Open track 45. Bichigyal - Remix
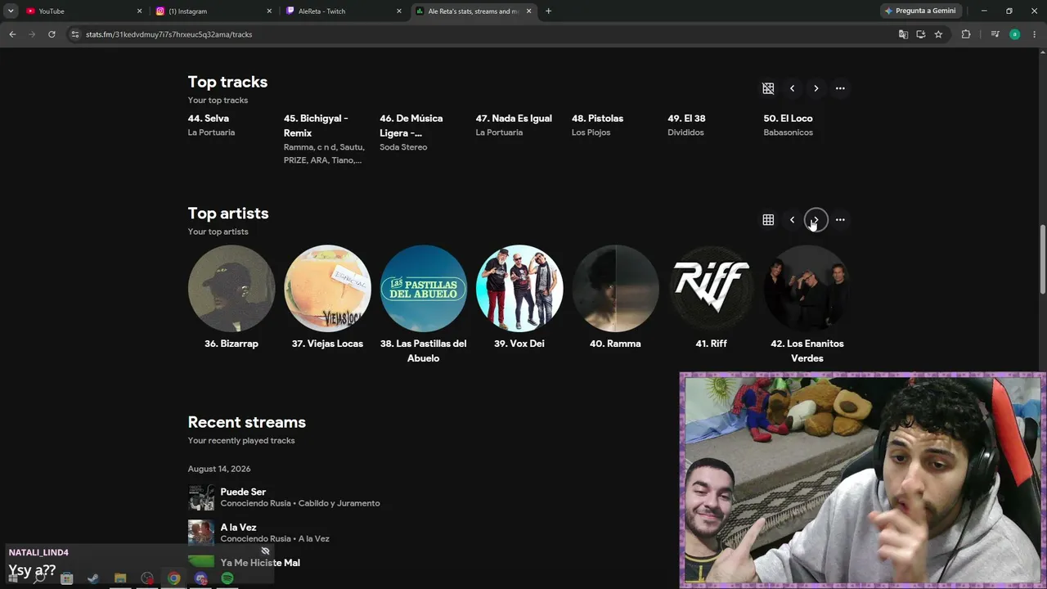 tap(316, 125)
